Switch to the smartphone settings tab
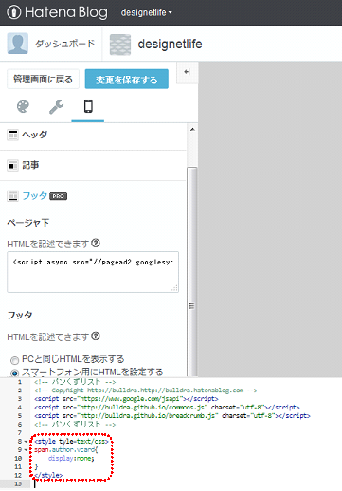 tap(88, 106)
